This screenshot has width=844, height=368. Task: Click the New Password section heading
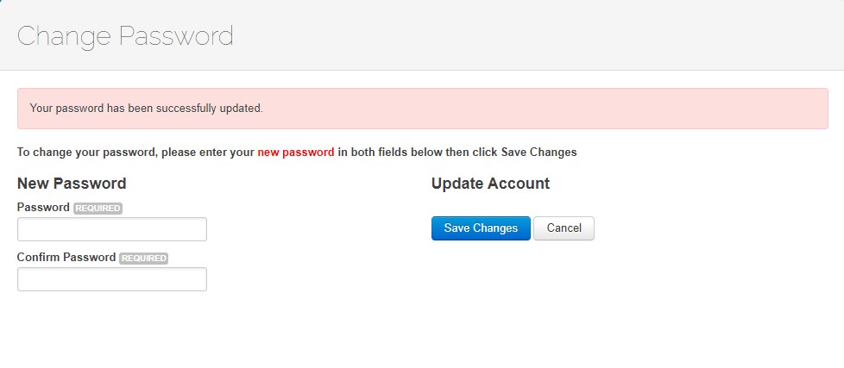tap(72, 184)
